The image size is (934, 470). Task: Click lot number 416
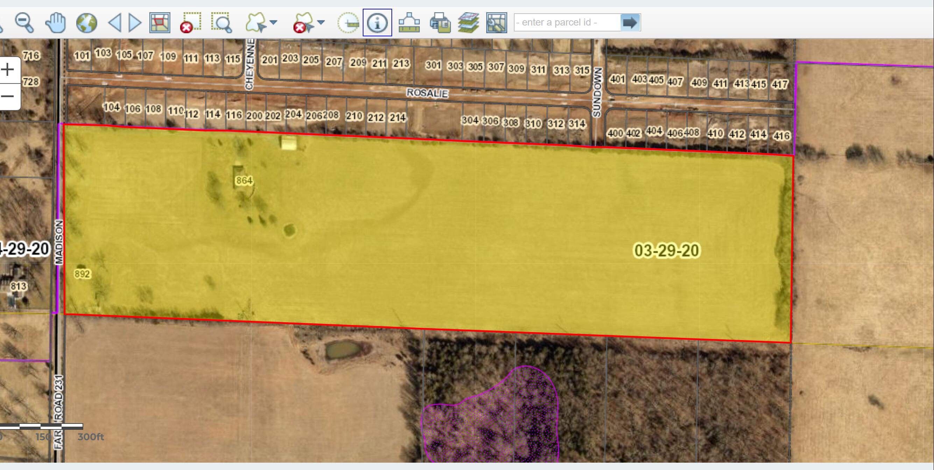click(781, 136)
